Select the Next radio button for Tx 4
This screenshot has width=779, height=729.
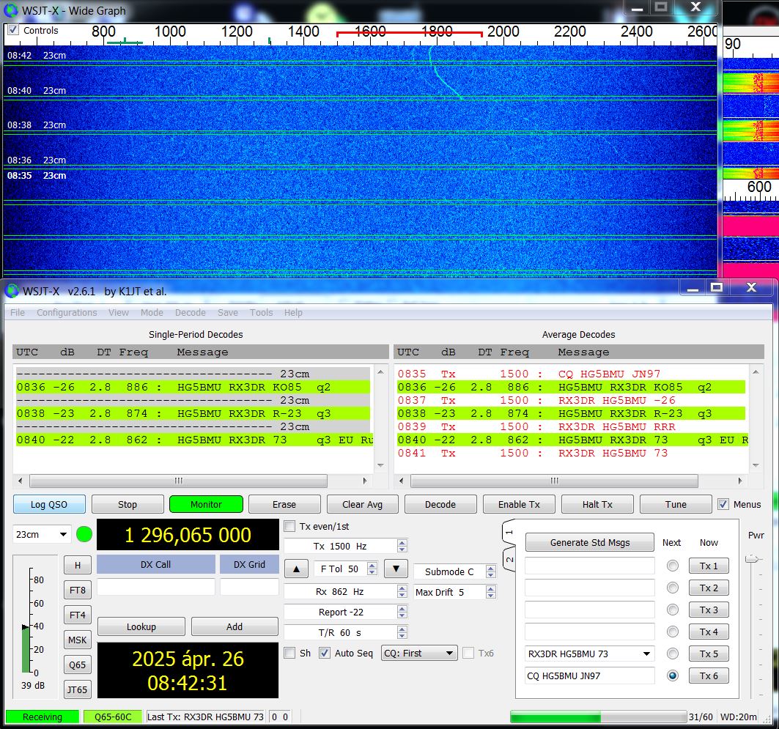(673, 632)
